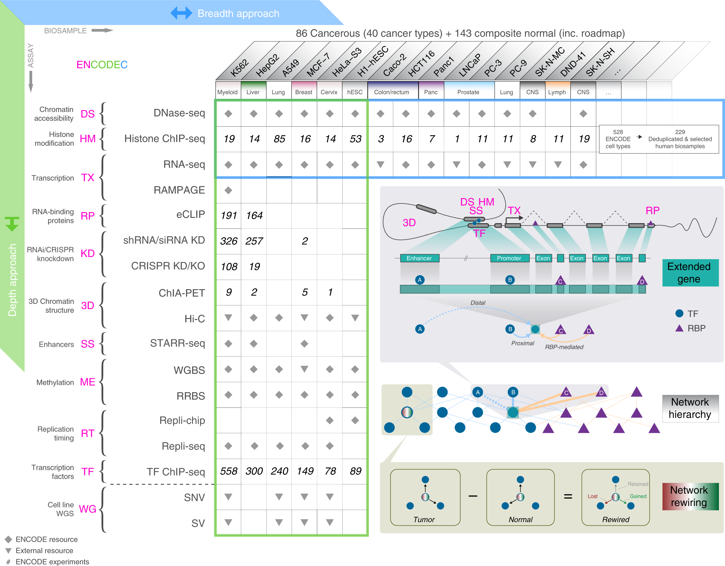Select the Prostate tissue tab

[x=468, y=92]
